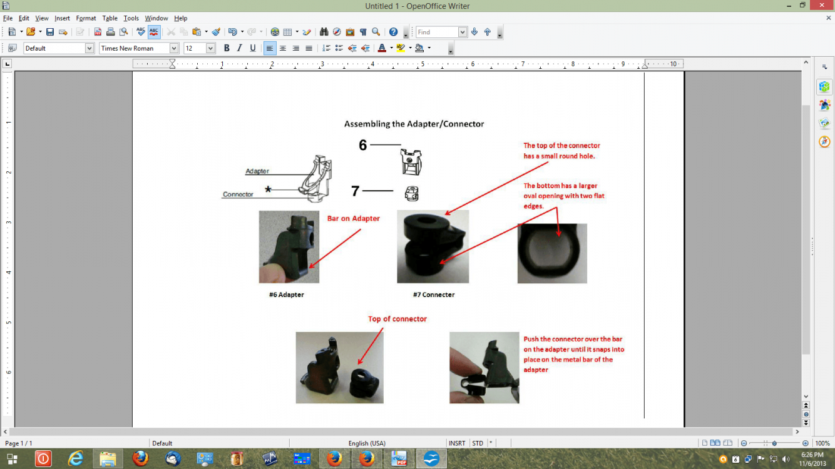Click the Find Previous up arrow
The image size is (835, 469).
coord(488,32)
